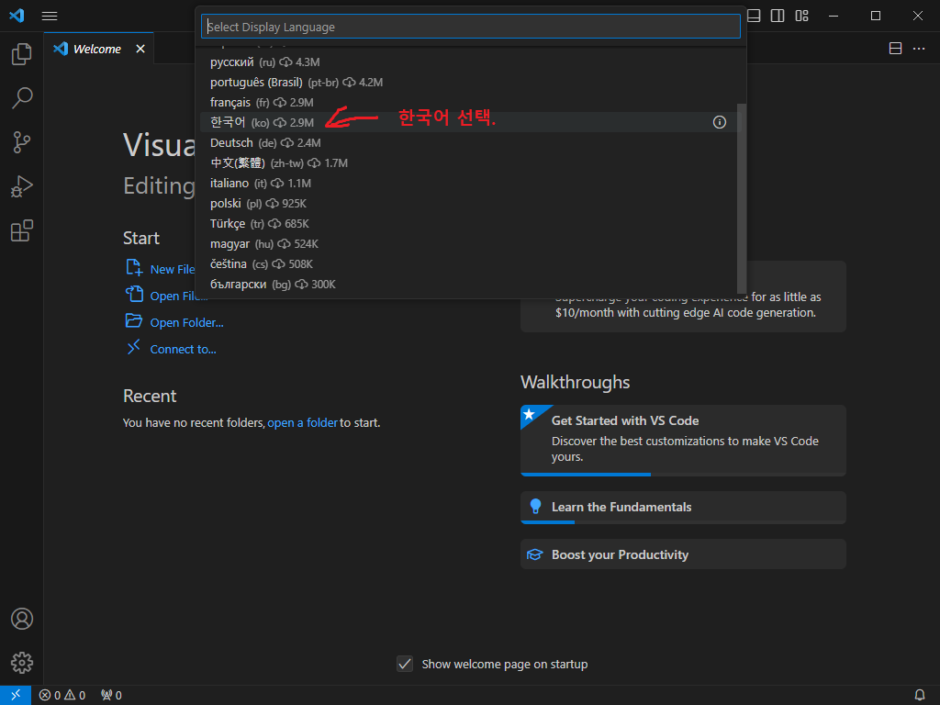Open the Extensions view
The image size is (940, 705).
click(x=22, y=230)
